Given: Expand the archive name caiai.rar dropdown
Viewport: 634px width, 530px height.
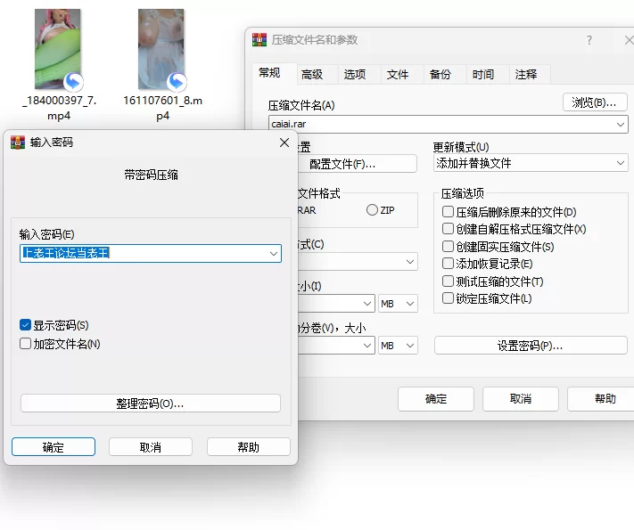Looking at the screenshot, I should pos(621,125).
